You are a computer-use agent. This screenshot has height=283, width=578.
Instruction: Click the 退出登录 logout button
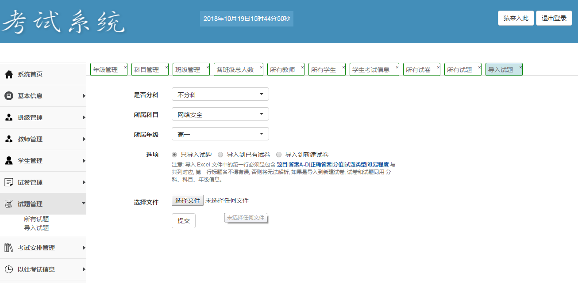pos(554,19)
